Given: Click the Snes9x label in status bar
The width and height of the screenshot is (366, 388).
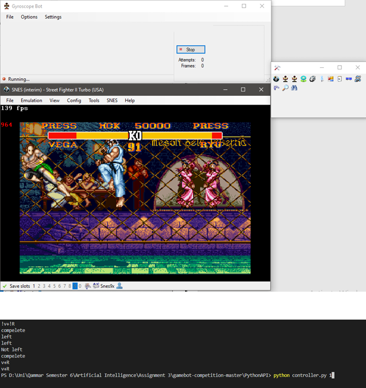Looking at the screenshot, I should [x=107, y=286].
